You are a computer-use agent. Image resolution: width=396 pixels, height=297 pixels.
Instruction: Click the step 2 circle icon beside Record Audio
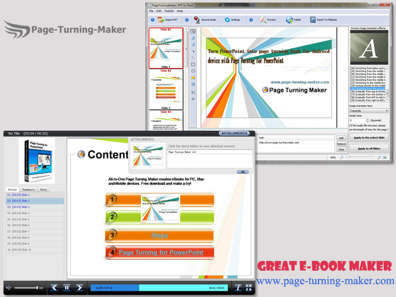pos(187,20)
